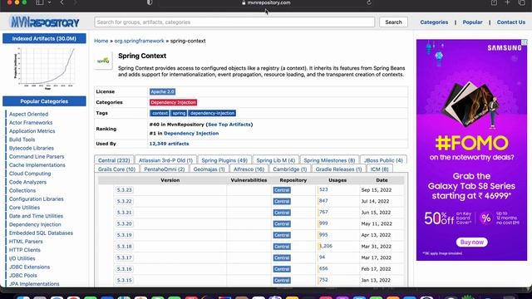
Task: Select the PentahoOmni (2) tab
Action: click(x=165, y=169)
